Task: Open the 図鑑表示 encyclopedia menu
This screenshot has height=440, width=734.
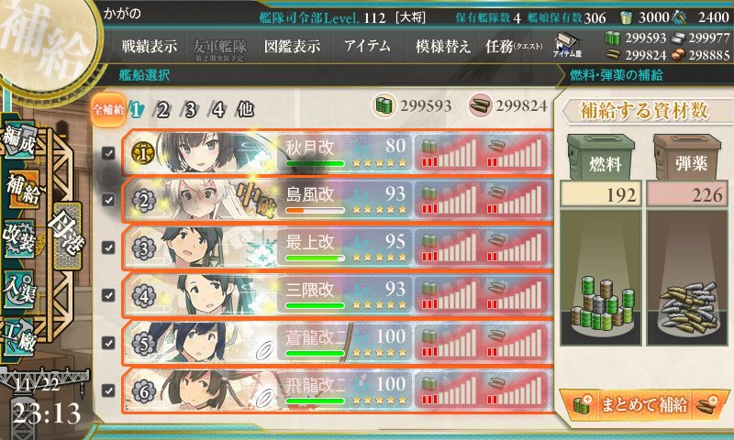Action: pyautogui.click(x=292, y=46)
